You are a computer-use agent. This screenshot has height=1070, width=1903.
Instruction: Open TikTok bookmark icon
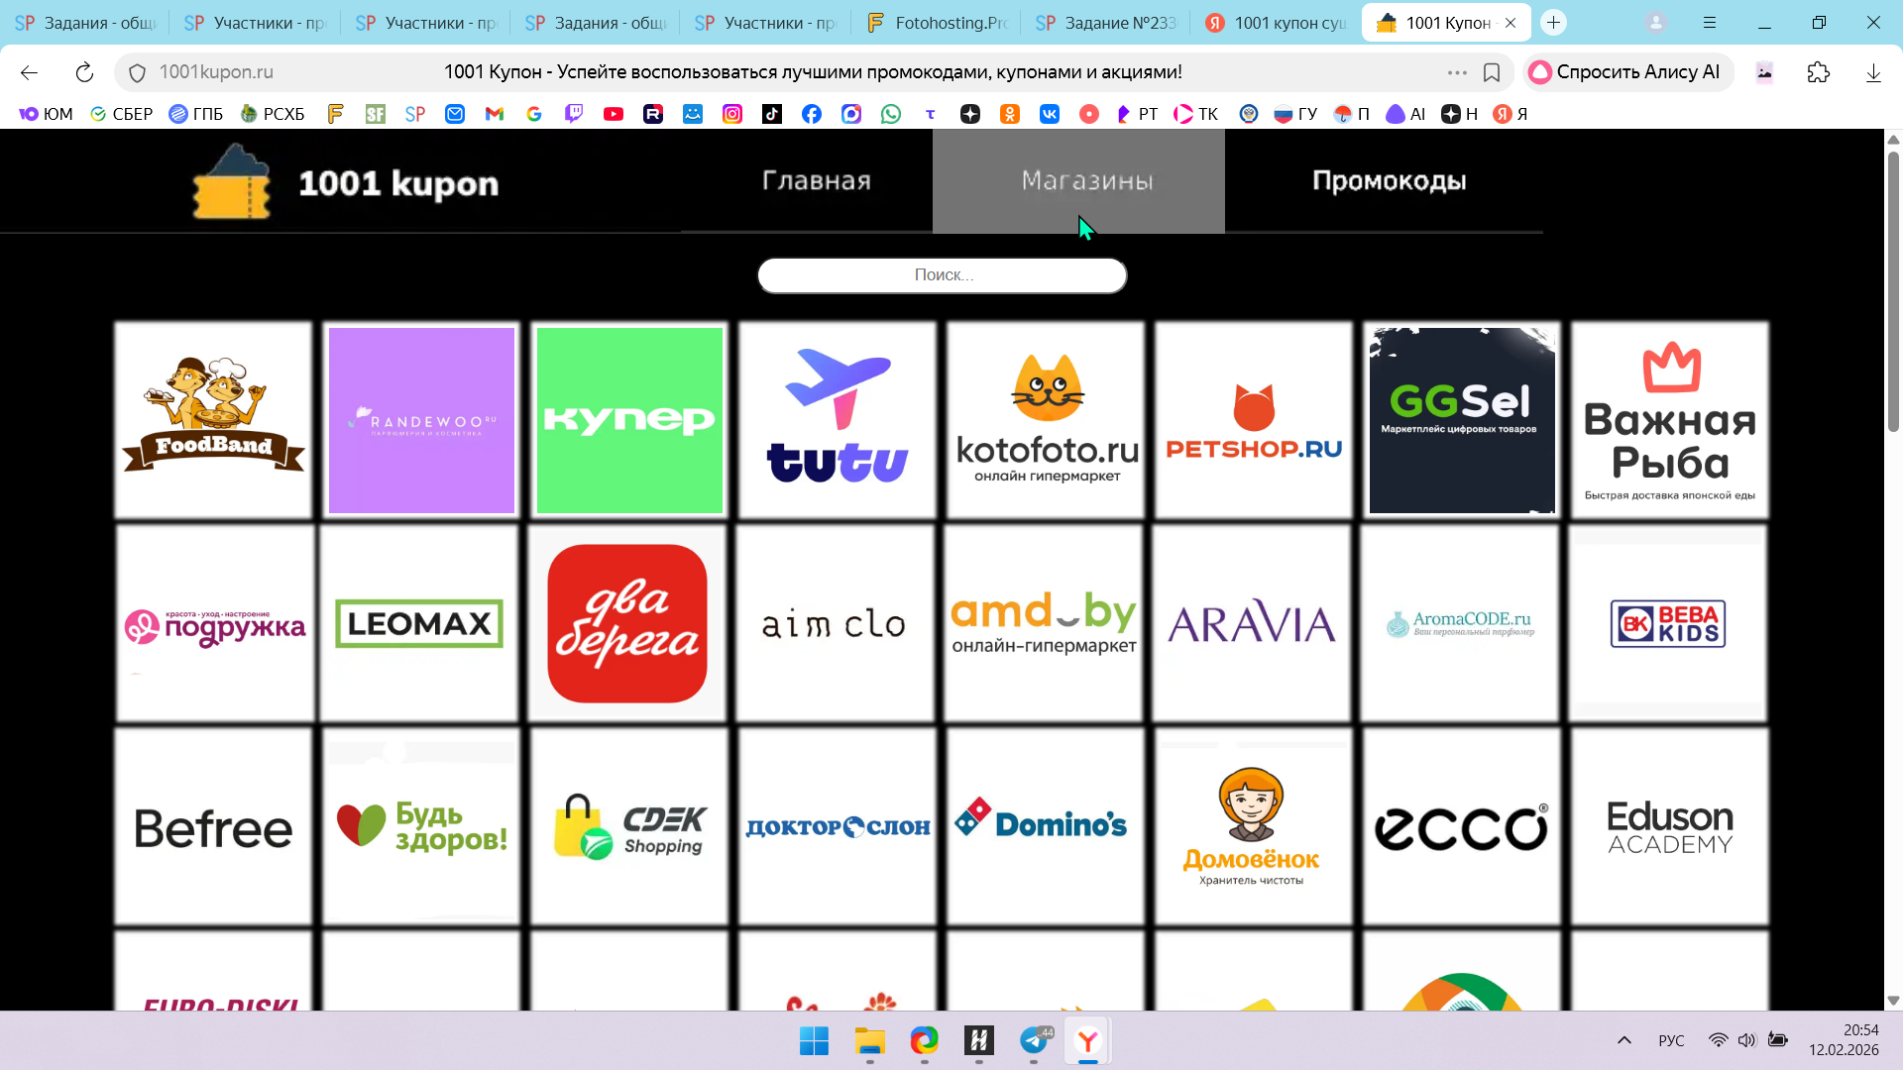(771, 114)
